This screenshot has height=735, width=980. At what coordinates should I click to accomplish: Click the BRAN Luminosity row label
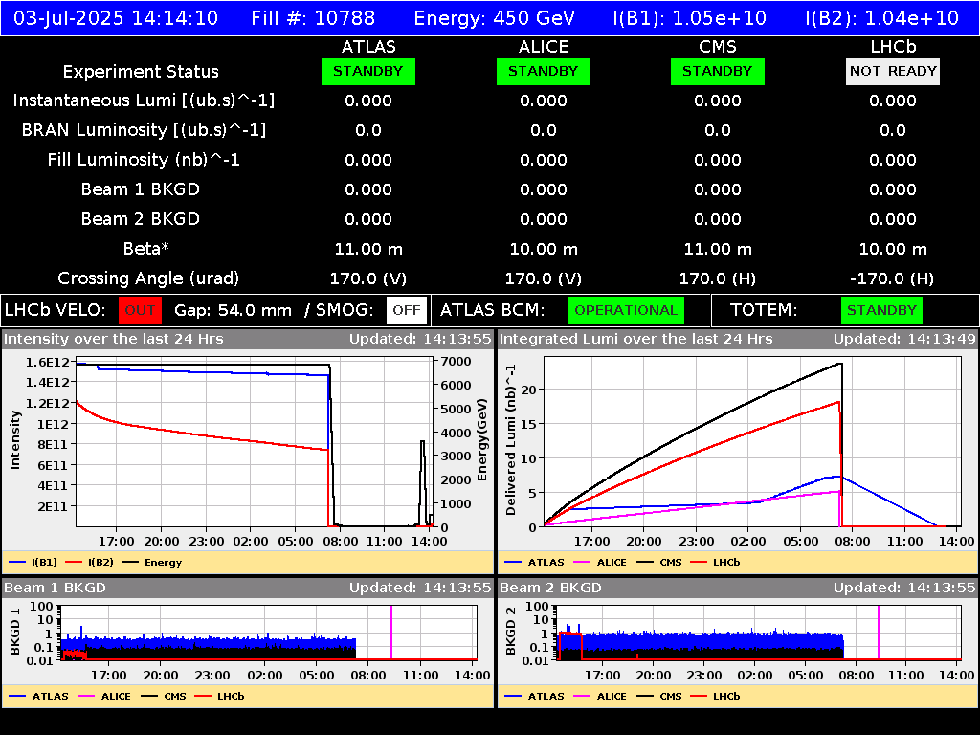tap(144, 130)
